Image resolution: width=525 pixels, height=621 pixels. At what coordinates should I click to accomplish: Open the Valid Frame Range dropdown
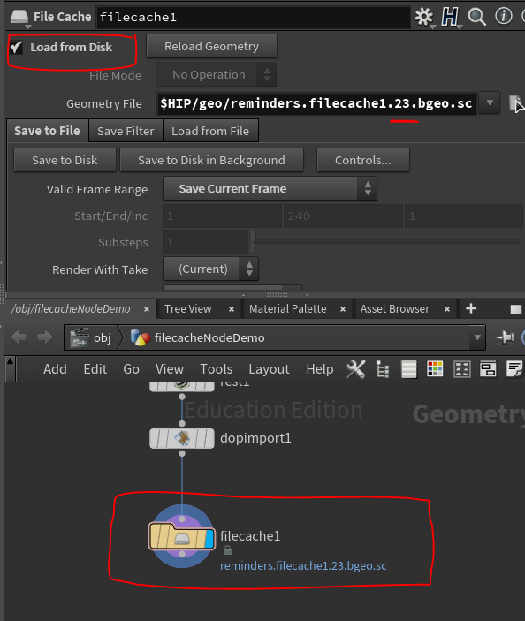pos(270,188)
